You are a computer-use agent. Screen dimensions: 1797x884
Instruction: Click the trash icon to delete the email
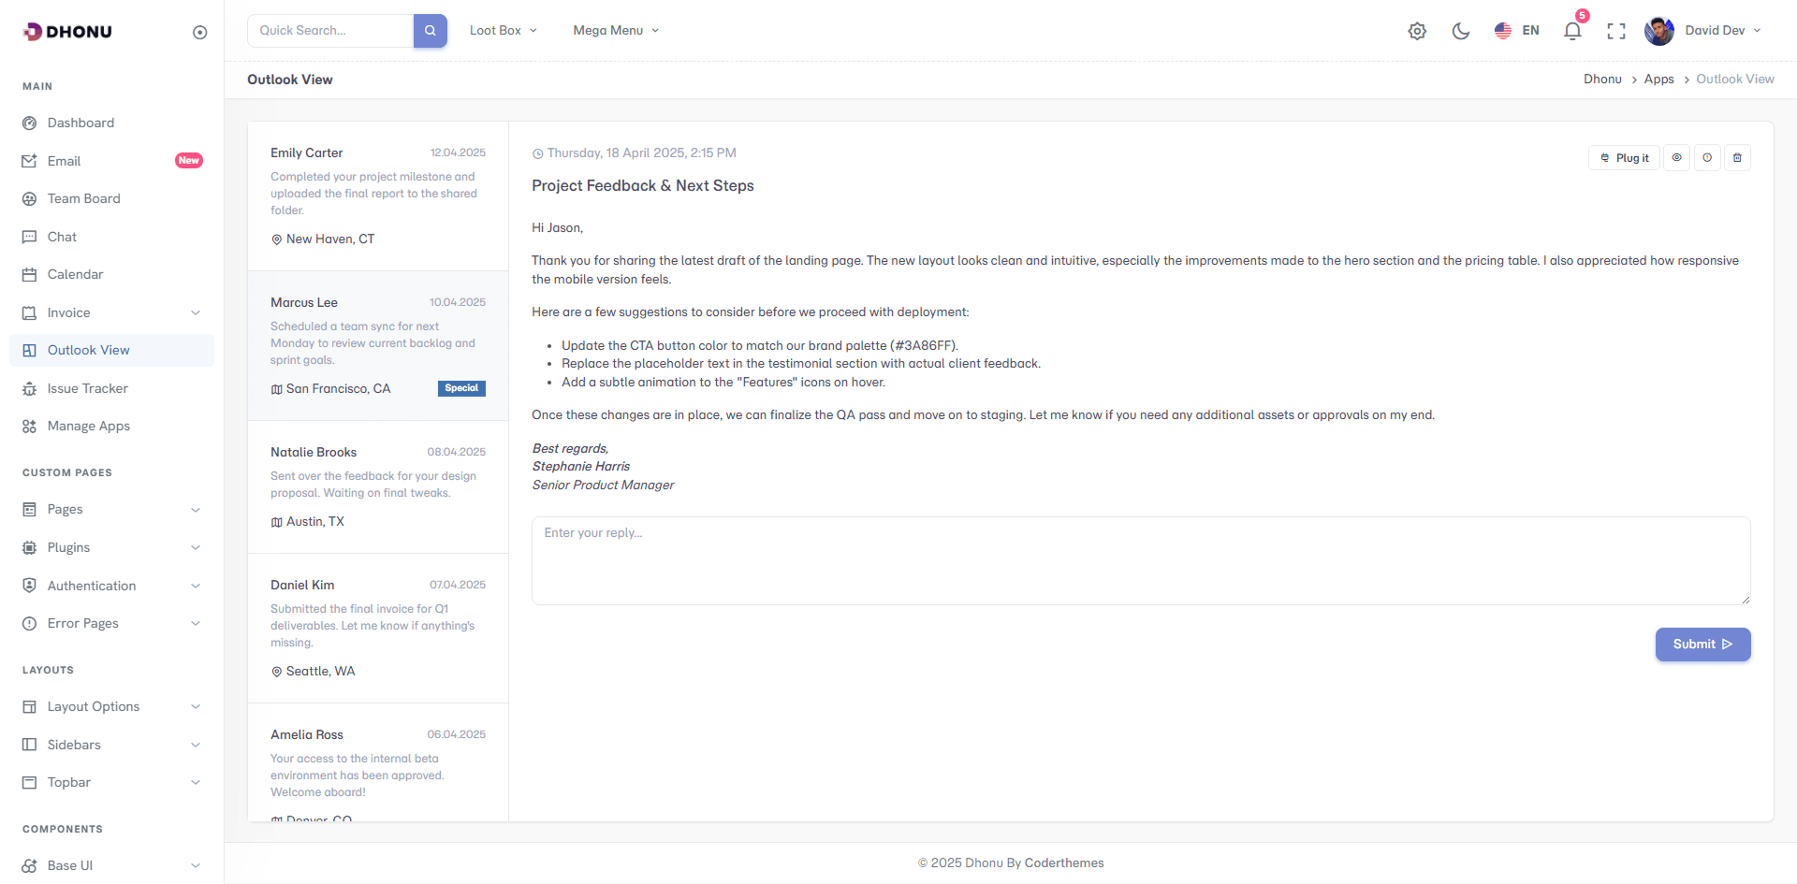pyautogui.click(x=1737, y=158)
